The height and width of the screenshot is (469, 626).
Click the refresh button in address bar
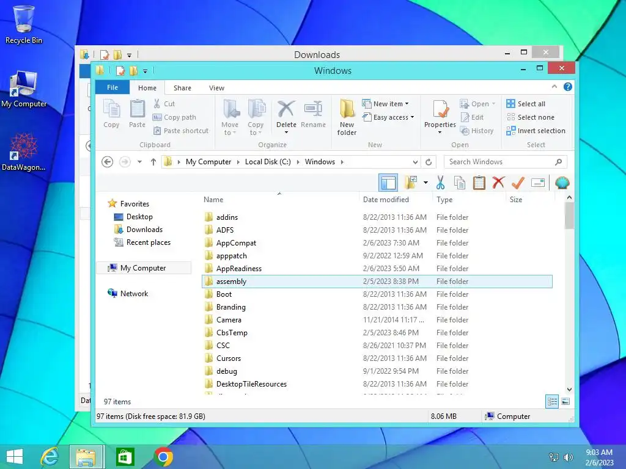tap(429, 162)
